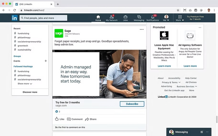View the reactions count of 2
Image resolution: width=218 pixels, height=136 pixels.
pyautogui.click(x=58, y=111)
